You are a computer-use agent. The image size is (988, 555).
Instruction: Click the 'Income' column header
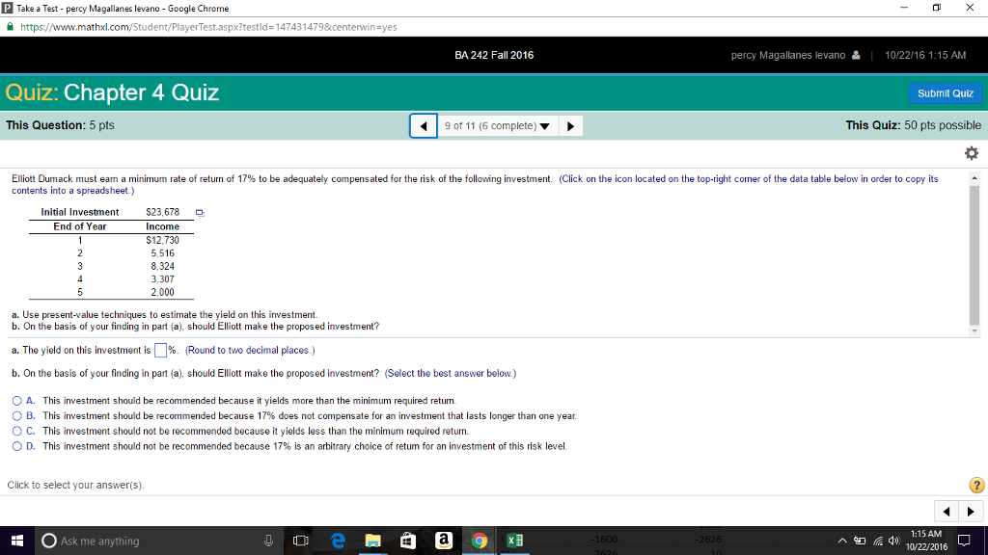[162, 226]
